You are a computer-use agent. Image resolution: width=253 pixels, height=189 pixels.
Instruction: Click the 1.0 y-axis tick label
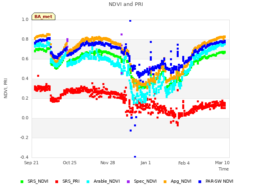click(25, 19)
